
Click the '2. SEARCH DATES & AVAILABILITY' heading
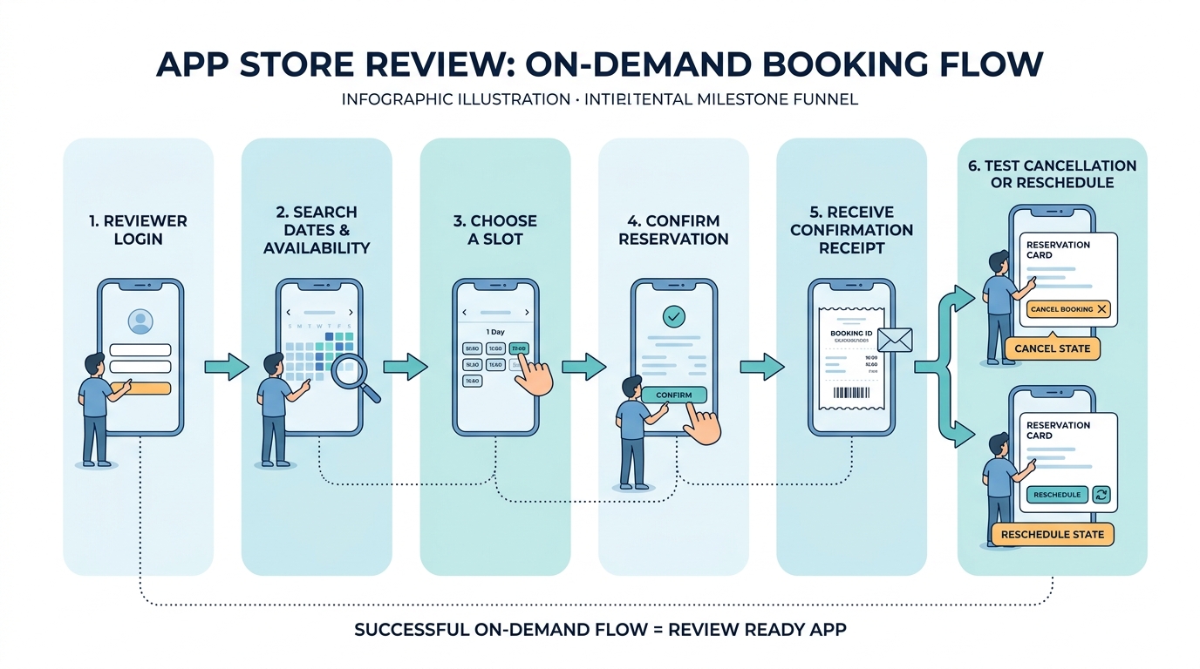pos(317,230)
